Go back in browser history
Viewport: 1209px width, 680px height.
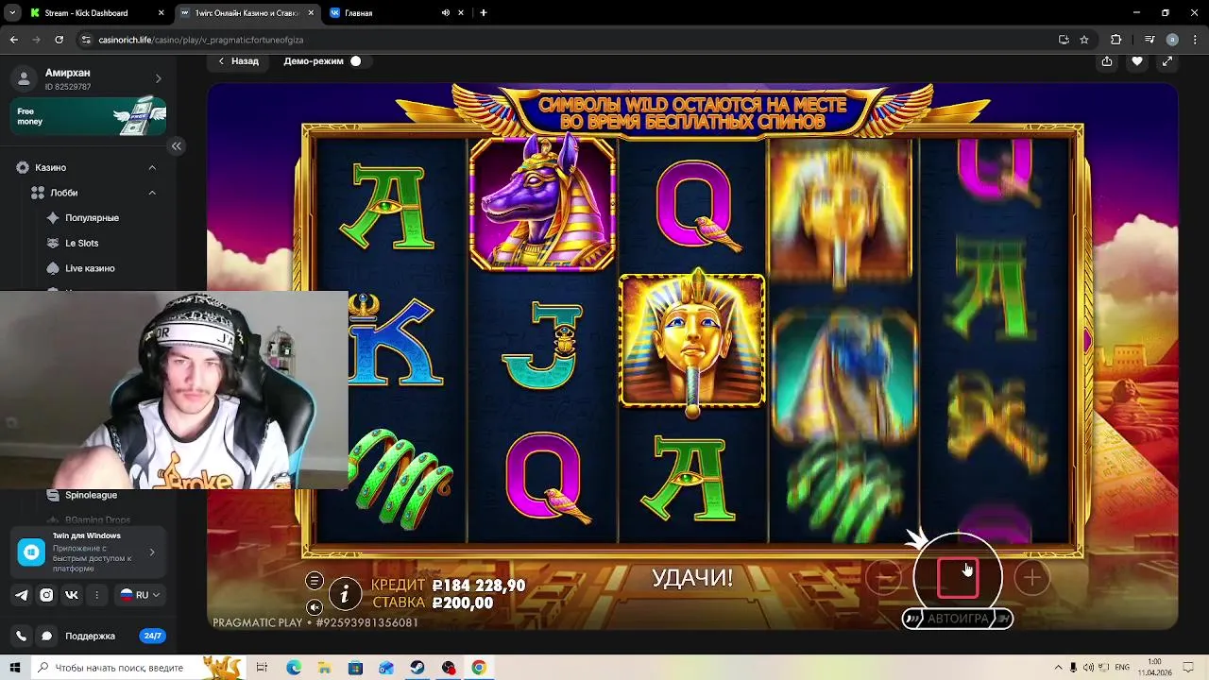click(x=13, y=40)
